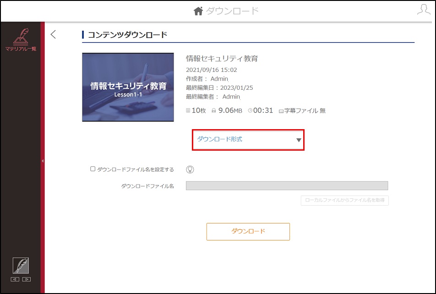Click the subtitle file icon next to 字幕ファイル
Viewport: 436px width, 294px height.
point(281,111)
